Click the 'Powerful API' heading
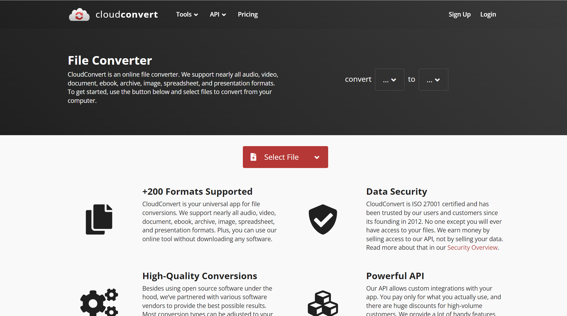Screen dimensions: 567x316 click(x=395, y=276)
